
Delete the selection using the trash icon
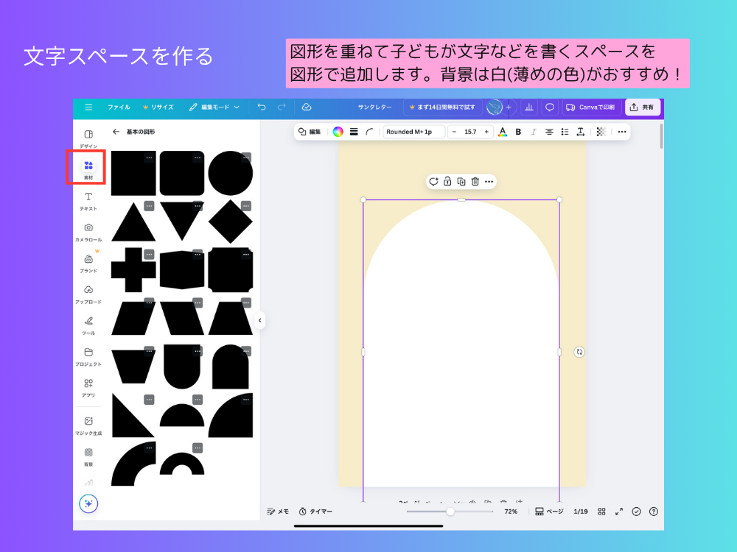coord(475,181)
